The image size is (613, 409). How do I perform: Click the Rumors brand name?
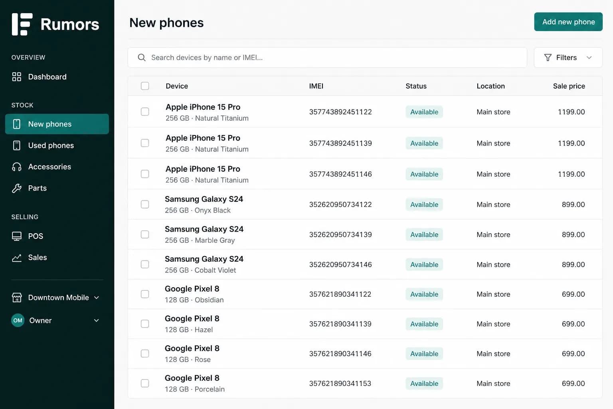coord(70,24)
